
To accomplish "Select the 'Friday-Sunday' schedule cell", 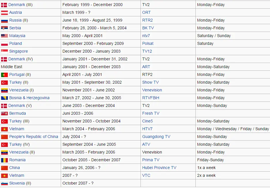I will click(x=210, y=160).
